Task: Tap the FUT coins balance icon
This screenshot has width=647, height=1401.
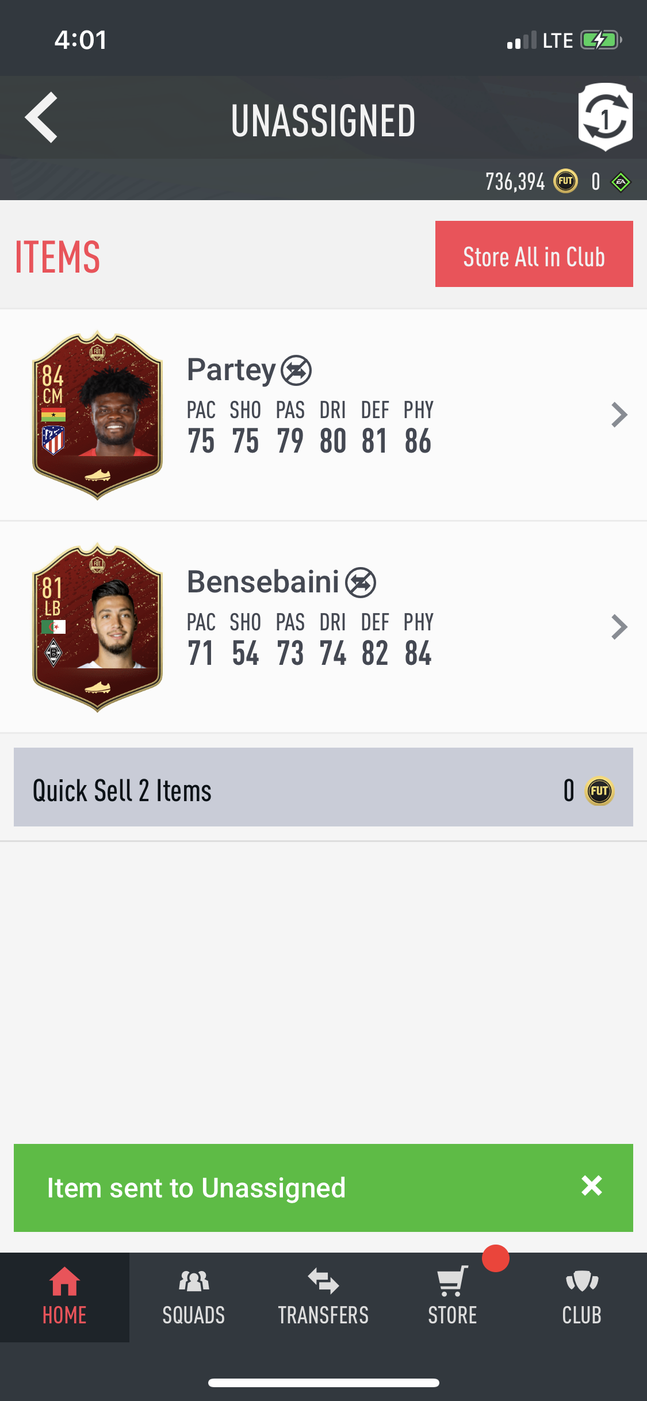Action: point(565,182)
